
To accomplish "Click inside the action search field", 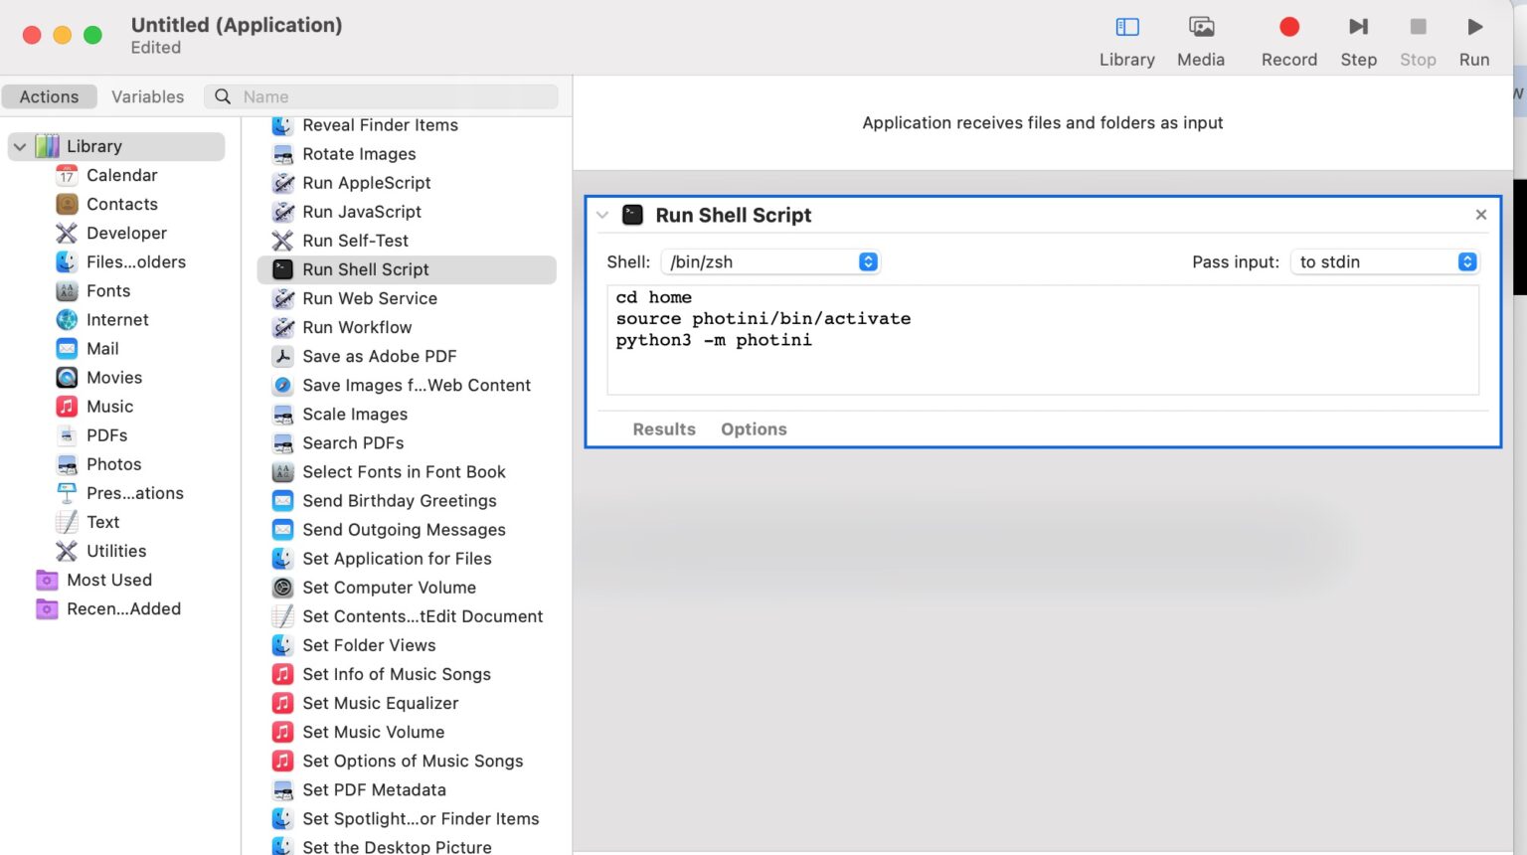I will [x=388, y=96].
